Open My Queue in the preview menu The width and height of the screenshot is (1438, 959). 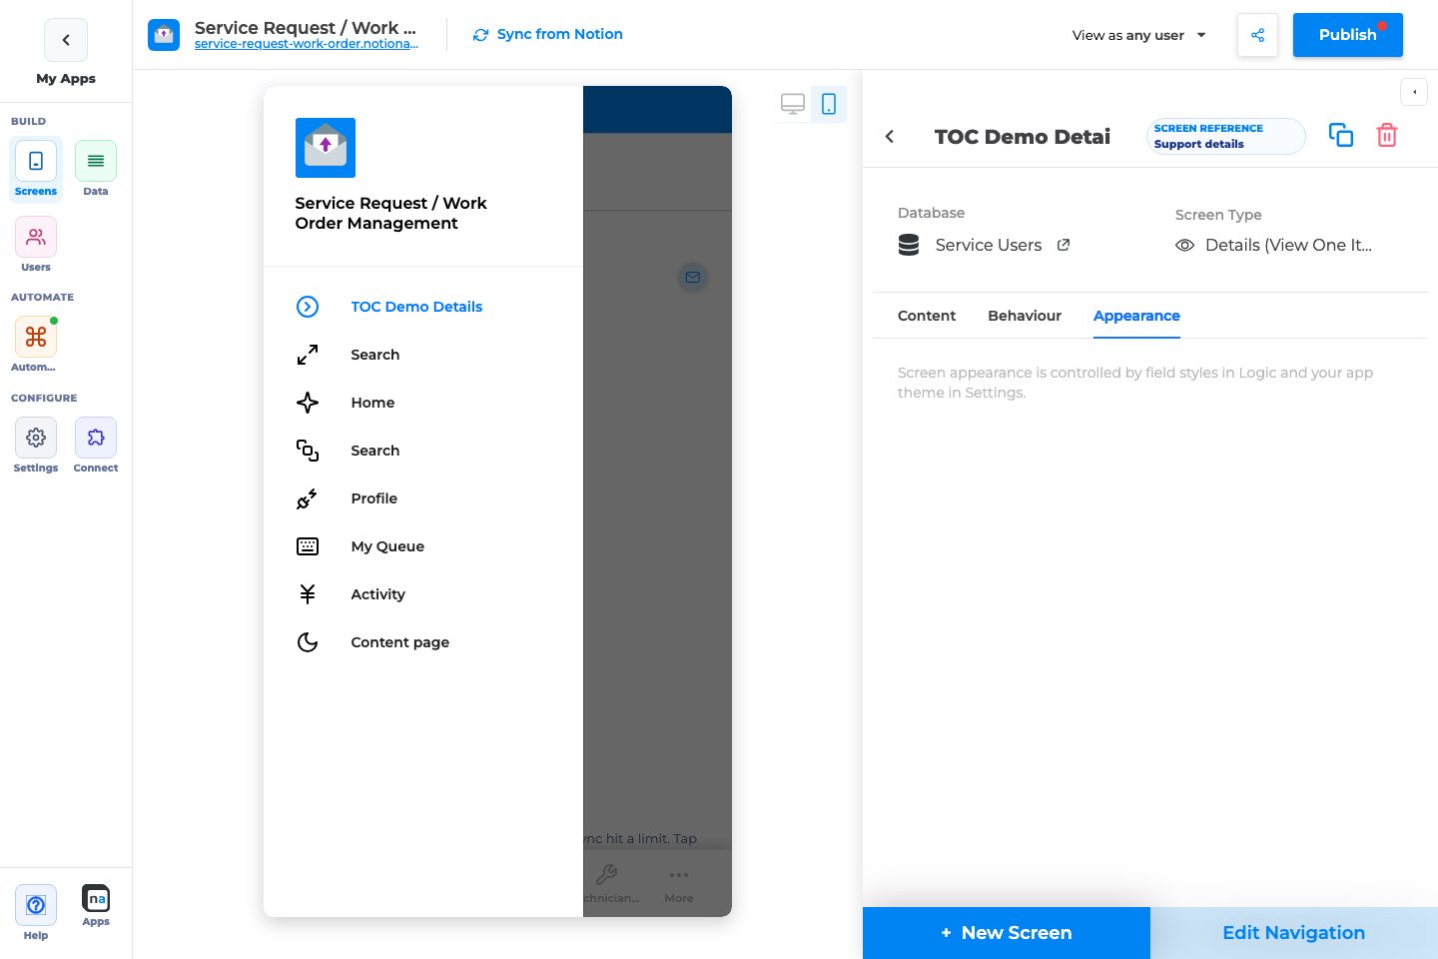pos(422,546)
